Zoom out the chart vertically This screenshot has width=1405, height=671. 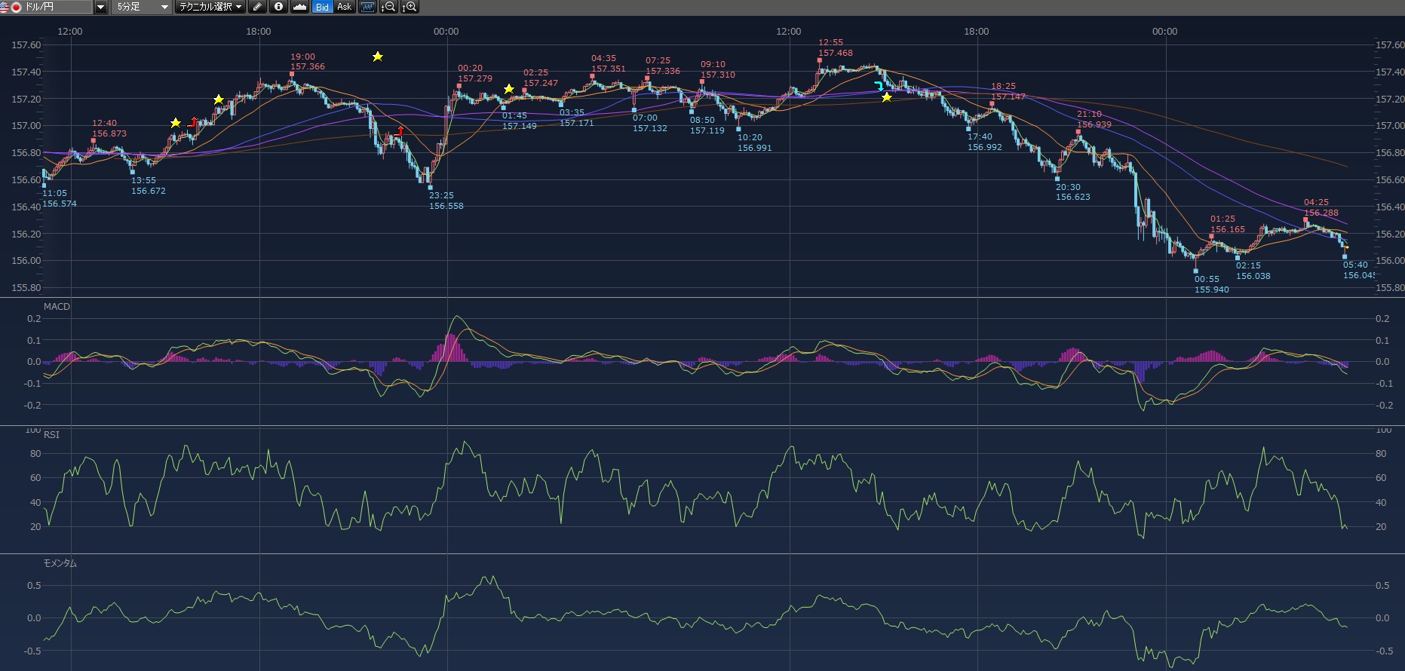(x=388, y=7)
